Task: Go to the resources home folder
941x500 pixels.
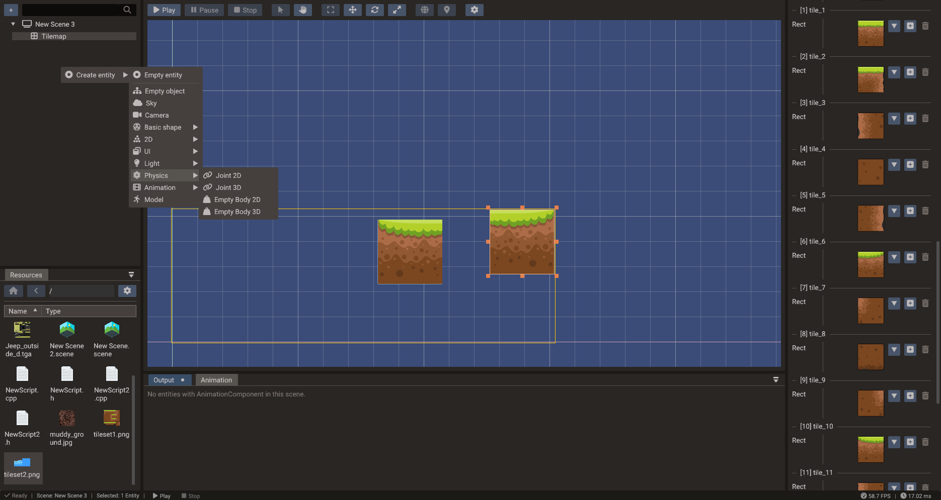Action: (x=14, y=290)
